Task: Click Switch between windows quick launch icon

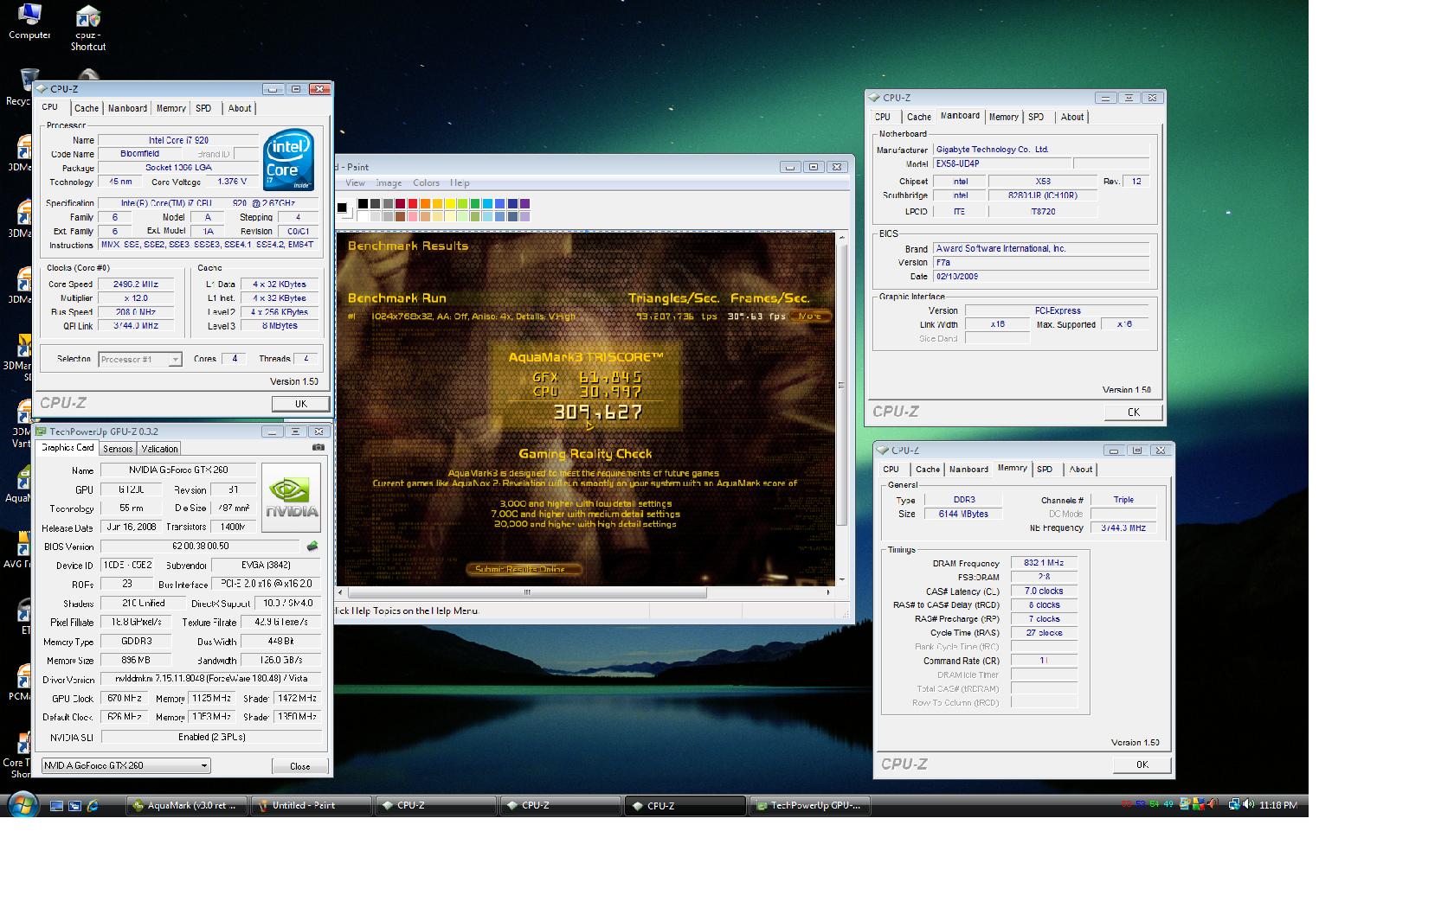Action: (x=74, y=806)
